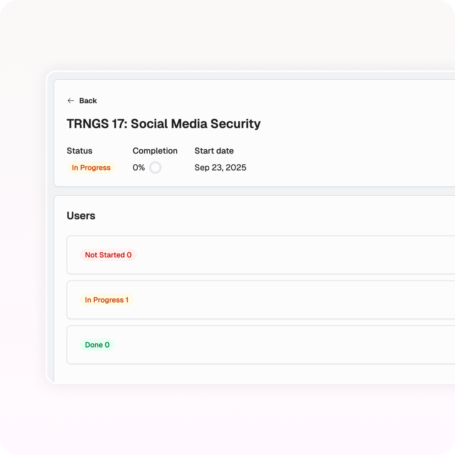This screenshot has width=455, height=455.
Task: Click the "Back" text link
Action: [x=88, y=101]
